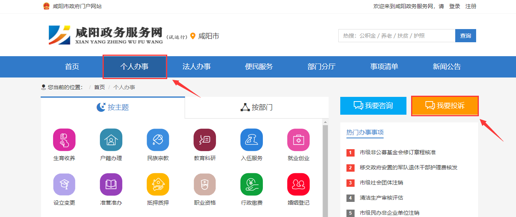This screenshot has width=516, height=217.
Task: Select the 户籍办理 house icon
Action: [111, 139]
